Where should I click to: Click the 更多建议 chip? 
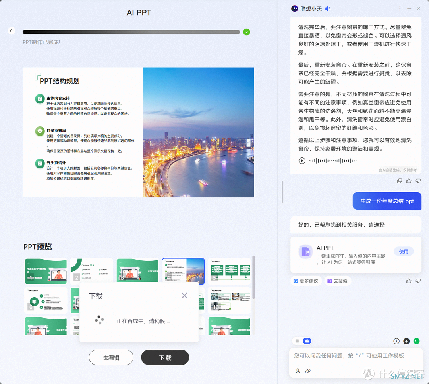coord(306,281)
